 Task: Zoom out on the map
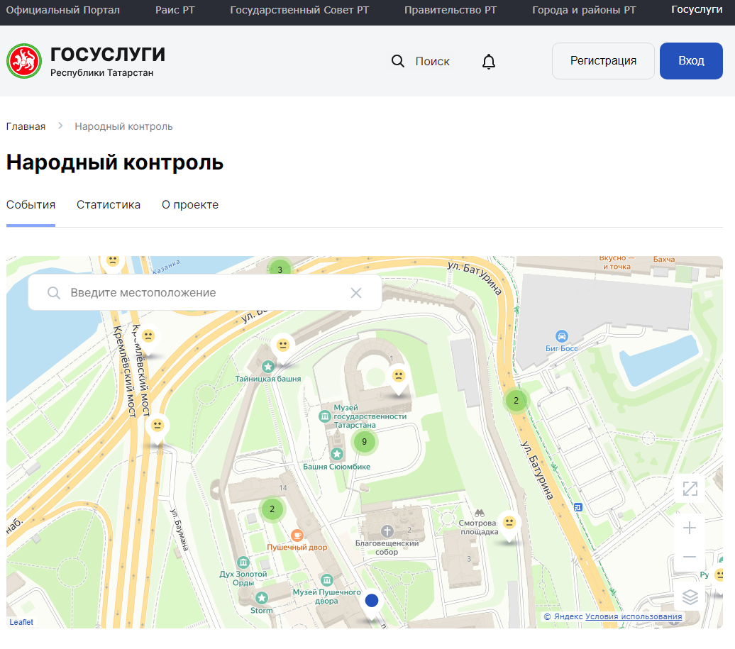point(690,558)
